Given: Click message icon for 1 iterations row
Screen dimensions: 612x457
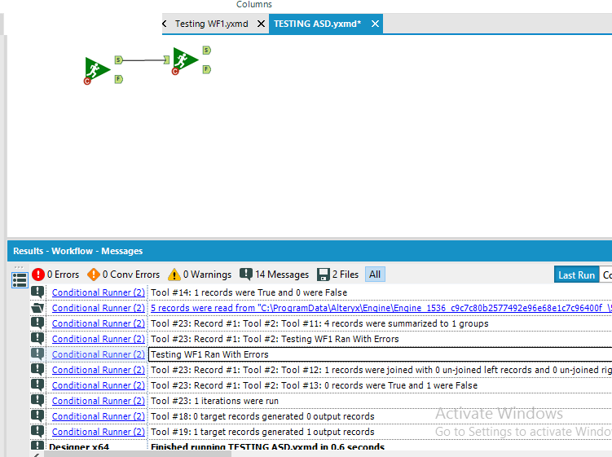Looking at the screenshot, I should [37, 401].
